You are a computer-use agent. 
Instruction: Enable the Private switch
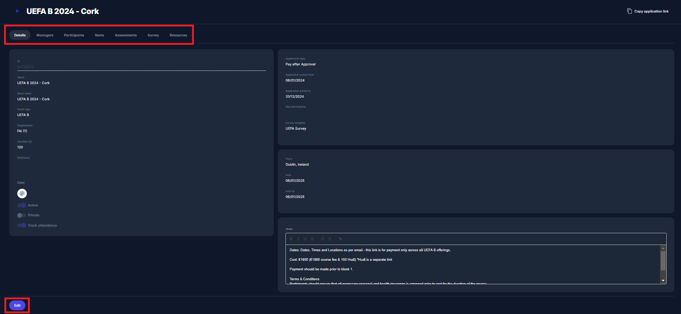pos(22,215)
